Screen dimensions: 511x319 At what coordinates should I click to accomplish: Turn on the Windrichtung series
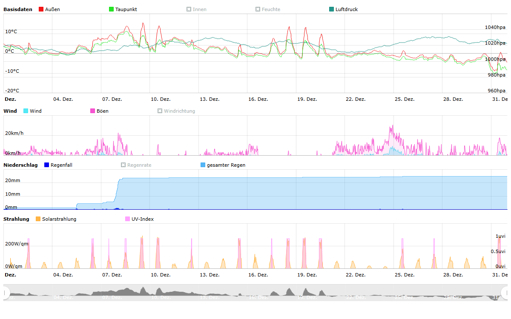click(x=176, y=111)
